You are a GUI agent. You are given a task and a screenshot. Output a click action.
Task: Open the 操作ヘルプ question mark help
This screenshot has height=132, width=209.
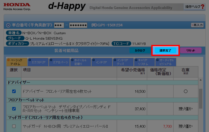195,7
